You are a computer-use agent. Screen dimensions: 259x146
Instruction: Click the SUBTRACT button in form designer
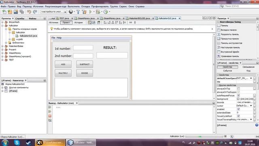(85, 64)
